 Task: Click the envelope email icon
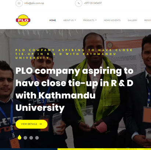19,3
